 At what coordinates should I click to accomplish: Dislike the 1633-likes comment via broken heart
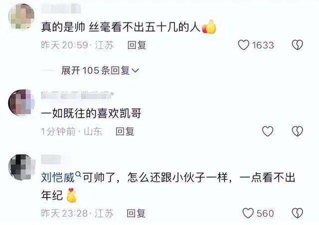coord(298,45)
